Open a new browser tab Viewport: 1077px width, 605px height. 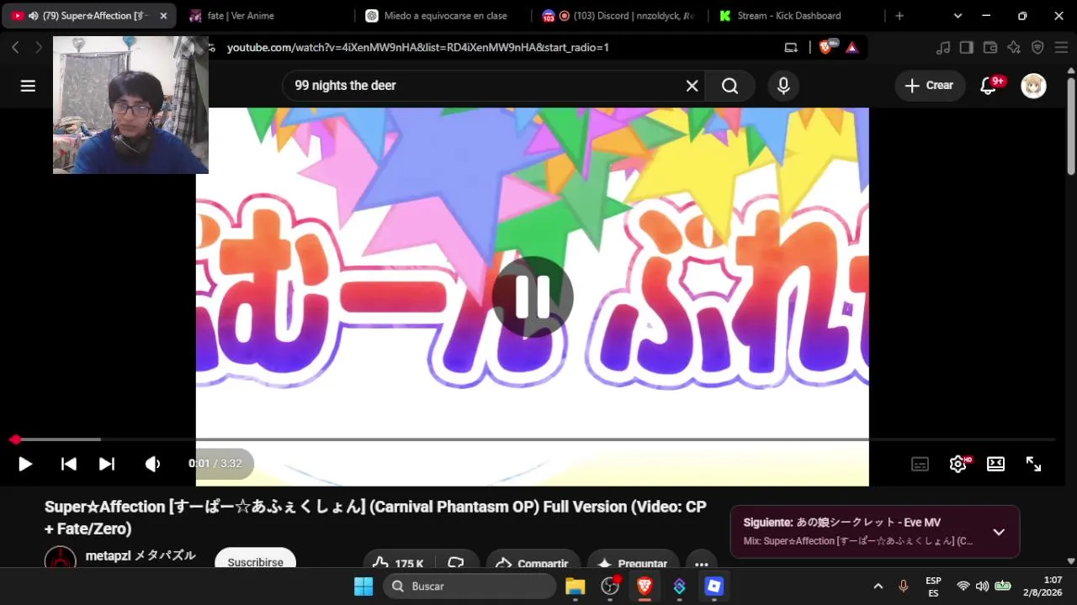coord(899,16)
